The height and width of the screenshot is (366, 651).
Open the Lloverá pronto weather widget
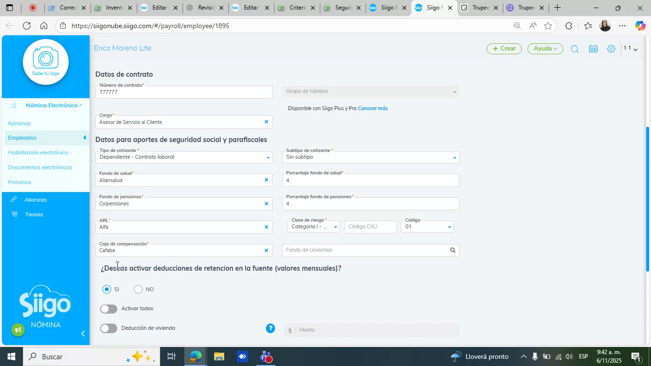pos(479,356)
